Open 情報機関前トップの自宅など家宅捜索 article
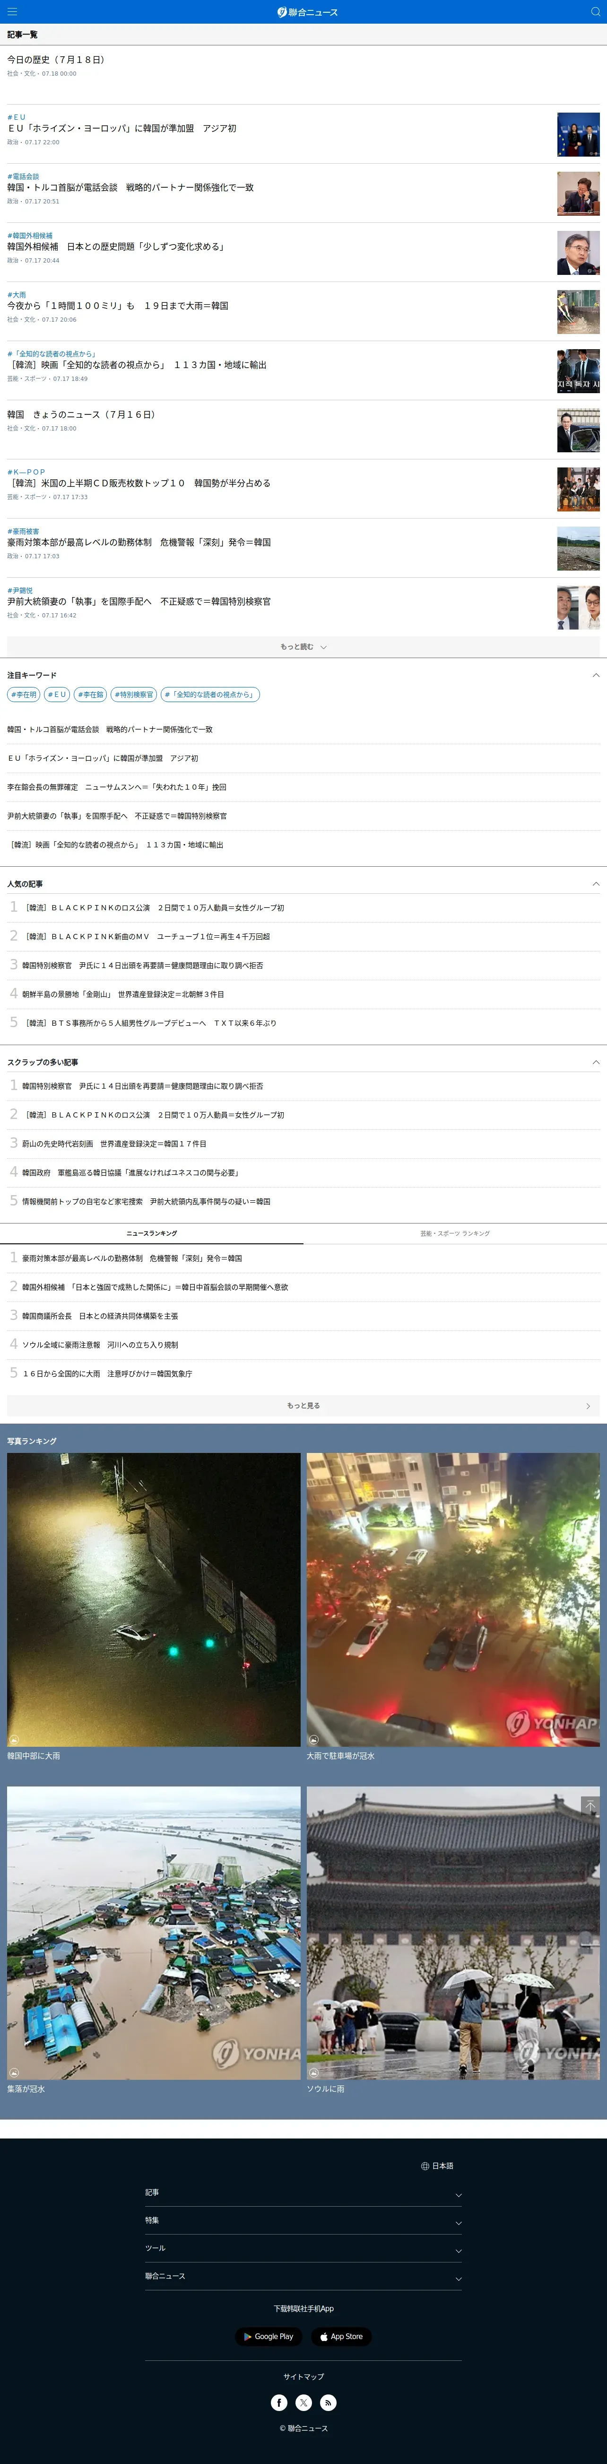 click(146, 1200)
